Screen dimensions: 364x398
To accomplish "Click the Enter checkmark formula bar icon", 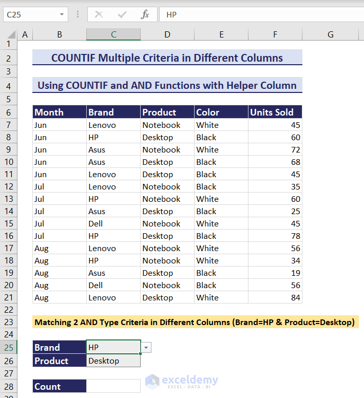I will click(x=122, y=14).
